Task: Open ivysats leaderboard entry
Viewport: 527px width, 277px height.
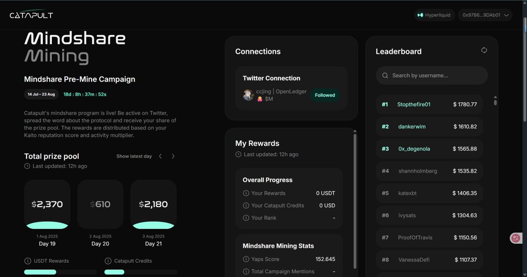Action: tap(430, 216)
